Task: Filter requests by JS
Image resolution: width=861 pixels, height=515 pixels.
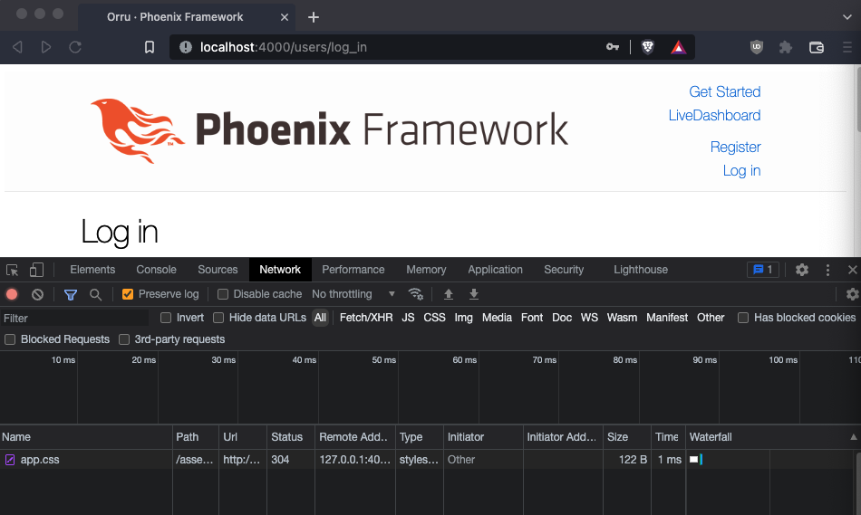Action: coord(408,318)
